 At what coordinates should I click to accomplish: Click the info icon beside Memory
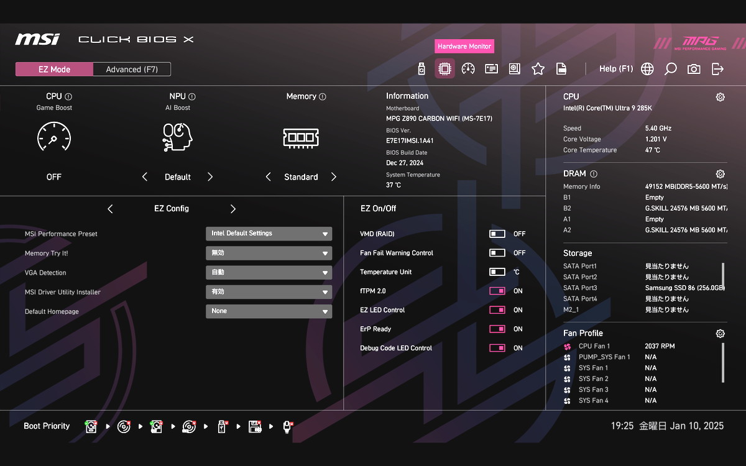click(x=323, y=96)
